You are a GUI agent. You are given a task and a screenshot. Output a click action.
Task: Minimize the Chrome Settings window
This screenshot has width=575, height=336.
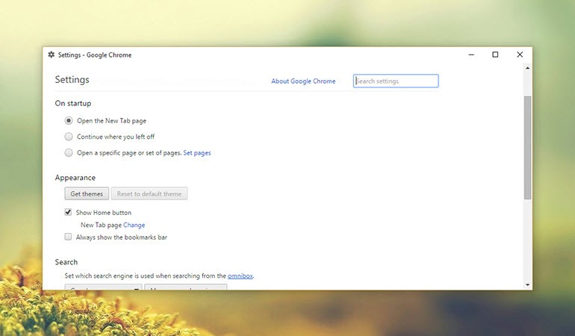472,55
